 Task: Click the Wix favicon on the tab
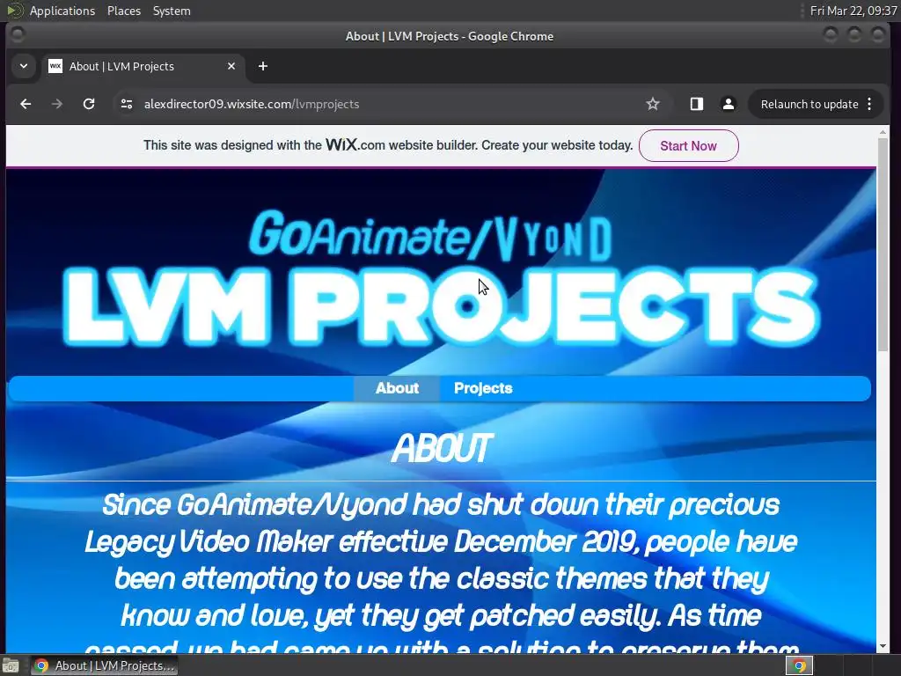[55, 66]
